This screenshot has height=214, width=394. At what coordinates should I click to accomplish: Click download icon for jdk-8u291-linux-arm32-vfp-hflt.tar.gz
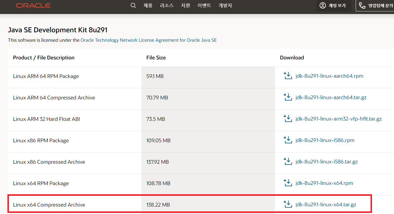click(x=288, y=119)
